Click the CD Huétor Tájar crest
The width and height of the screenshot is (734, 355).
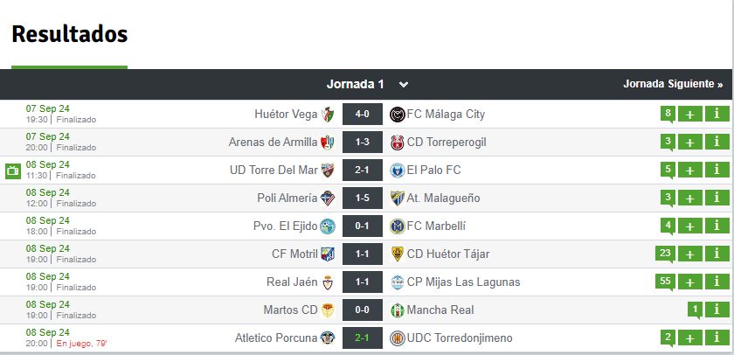pyautogui.click(x=397, y=254)
